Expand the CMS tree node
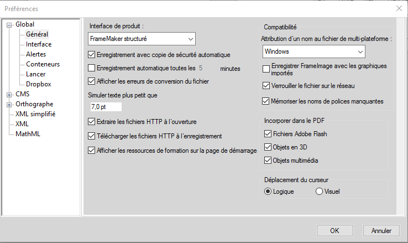 click(9, 94)
